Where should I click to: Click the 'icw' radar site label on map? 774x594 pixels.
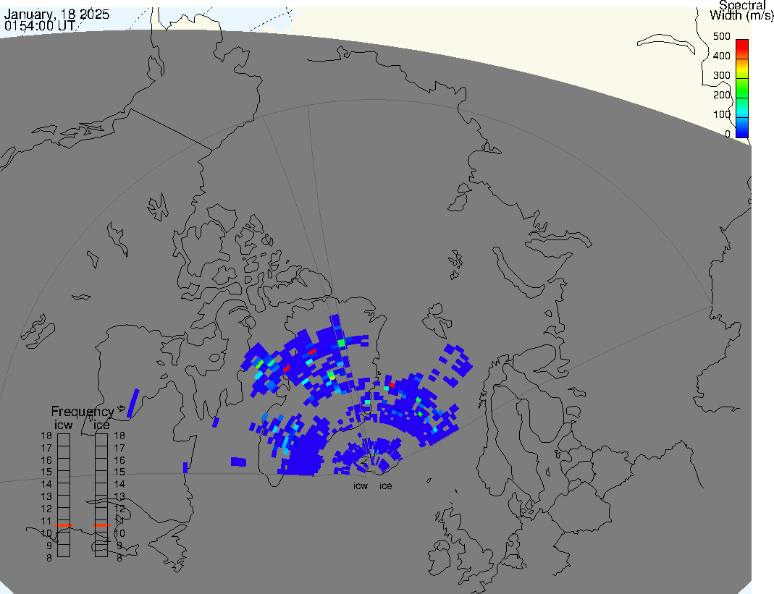click(361, 486)
